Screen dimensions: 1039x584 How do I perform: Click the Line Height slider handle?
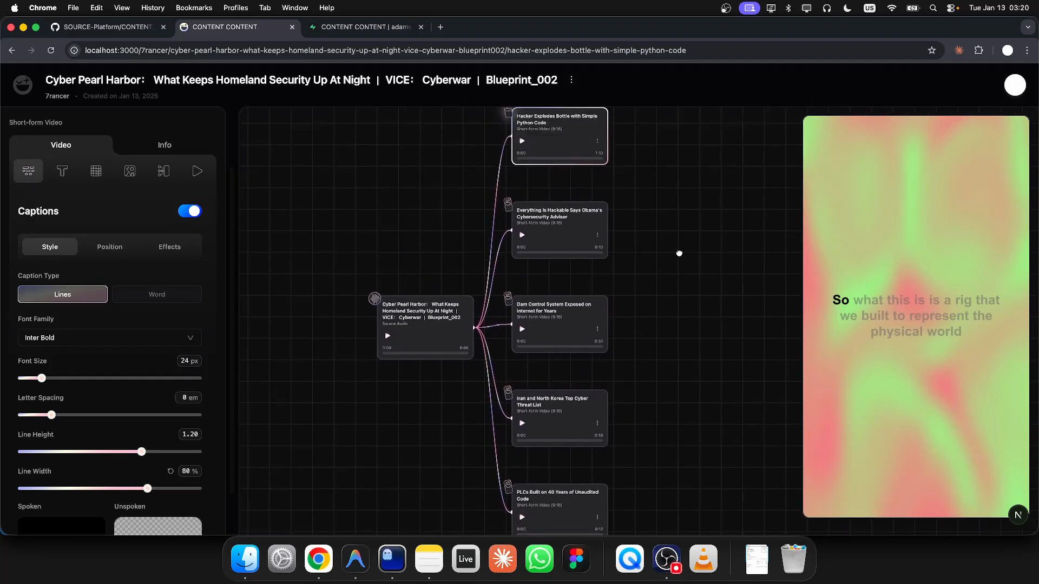(142, 452)
